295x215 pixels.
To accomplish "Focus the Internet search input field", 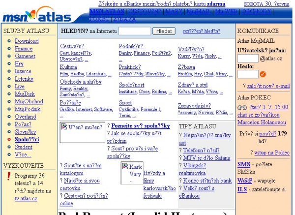I will tap(135, 31).
